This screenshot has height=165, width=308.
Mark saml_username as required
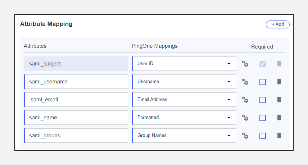click(x=263, y=82)
